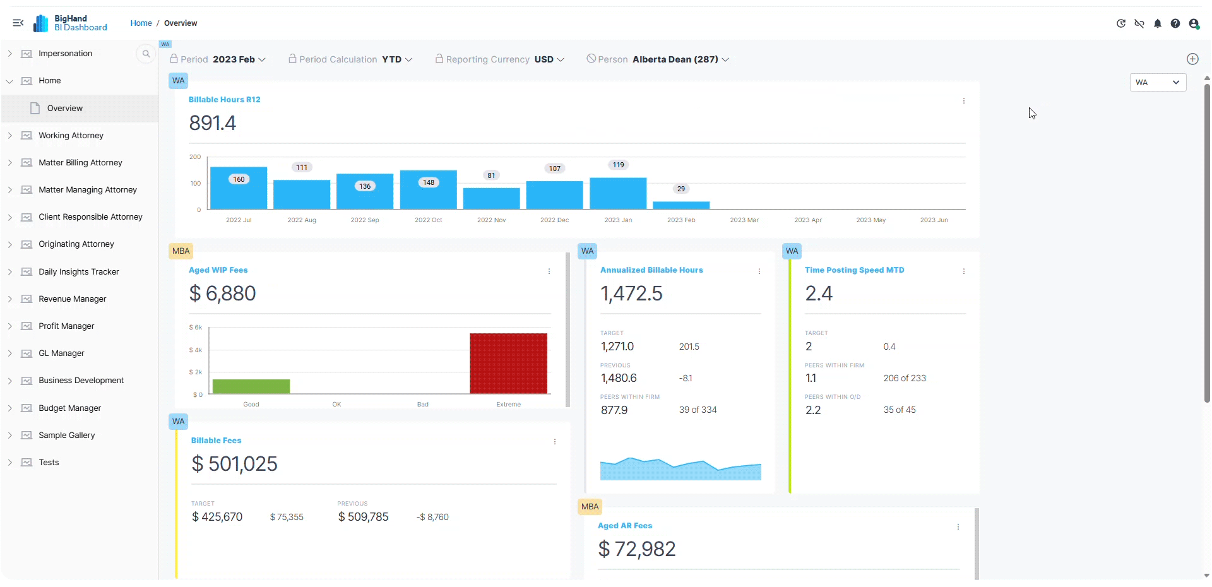Click the 2022 Oct bar labeled 148

(x=428, y=189)
